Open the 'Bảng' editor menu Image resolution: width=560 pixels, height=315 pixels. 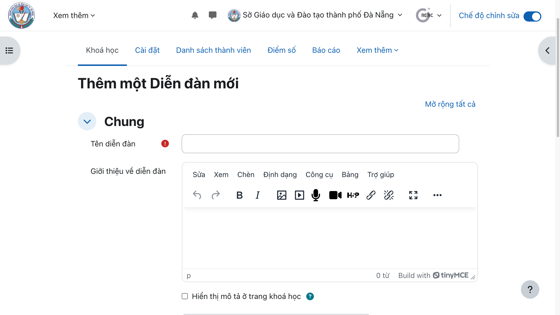[350, 175]
